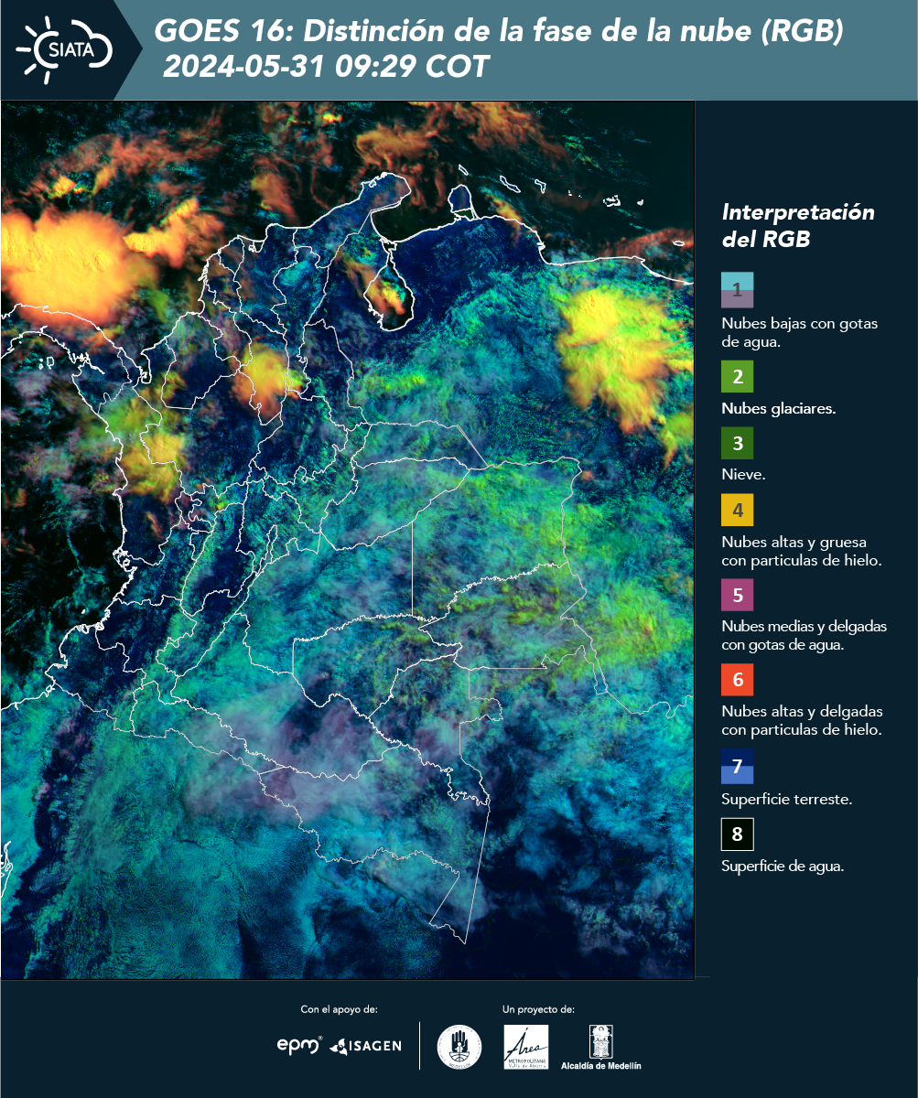
Task: Click the GOES 16 satellite cloud phase map
Action: point(347,539)
